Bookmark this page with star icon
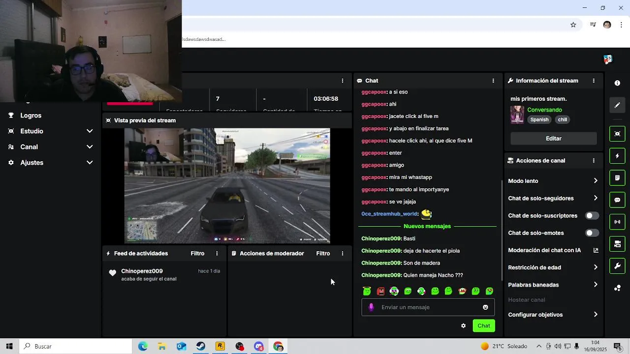 (573, 25)
